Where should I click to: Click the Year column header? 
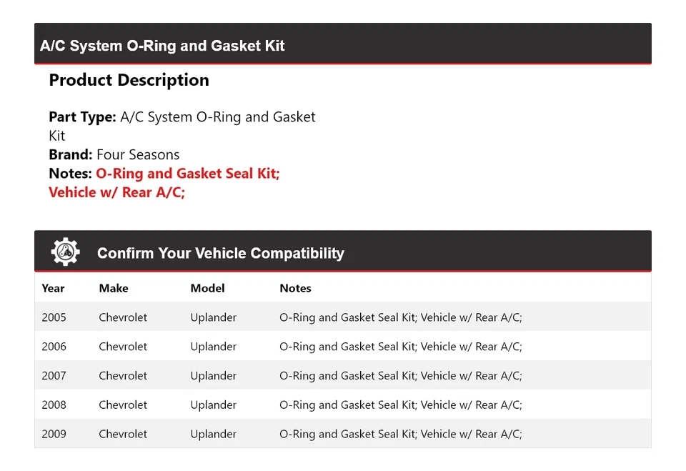click(x=53, y=288)
